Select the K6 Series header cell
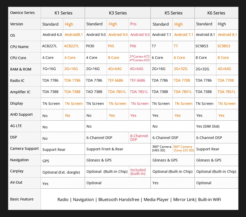246x217 pixels. click(x=216, y=13)
